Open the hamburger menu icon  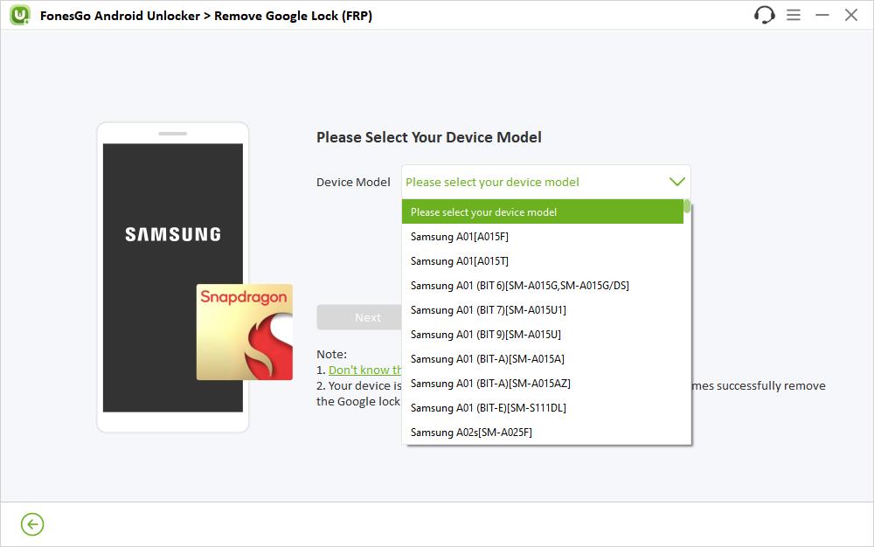(x=794, y=15)
